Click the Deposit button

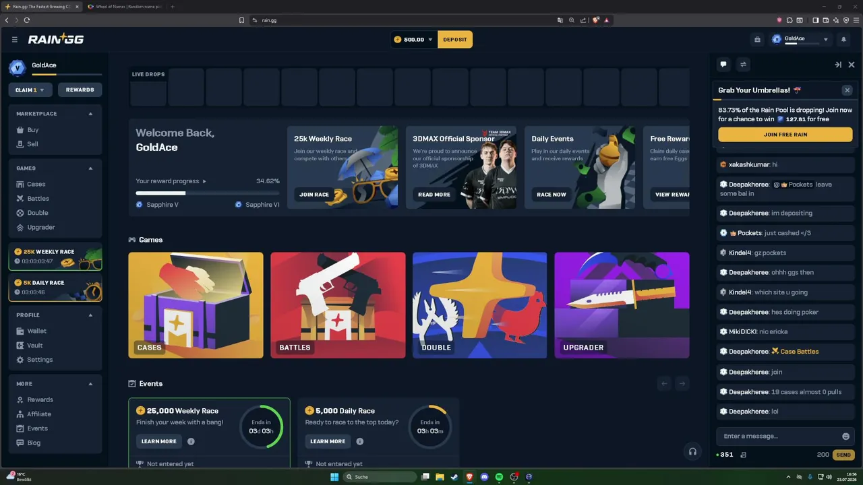click(x=455, y=40)
